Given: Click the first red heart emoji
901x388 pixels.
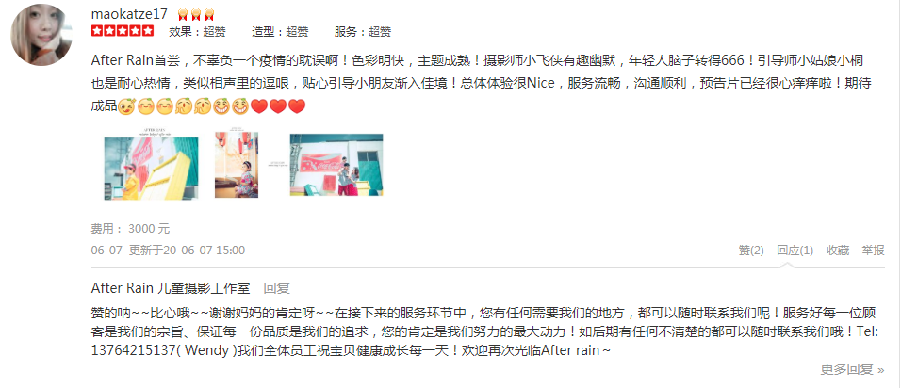Looking at the screenshot, I should tap(259, 106).
